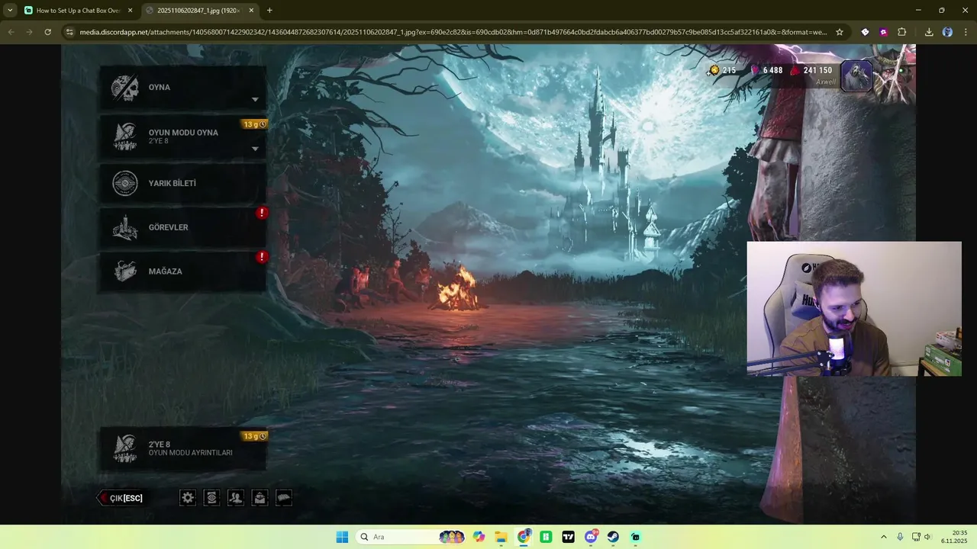Close the 20251106202847_1.jpg tab

pyautogui.click(x=251, y=11)
